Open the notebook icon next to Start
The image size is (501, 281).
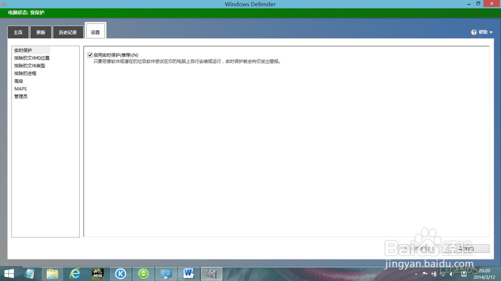(x=30, y=273)
